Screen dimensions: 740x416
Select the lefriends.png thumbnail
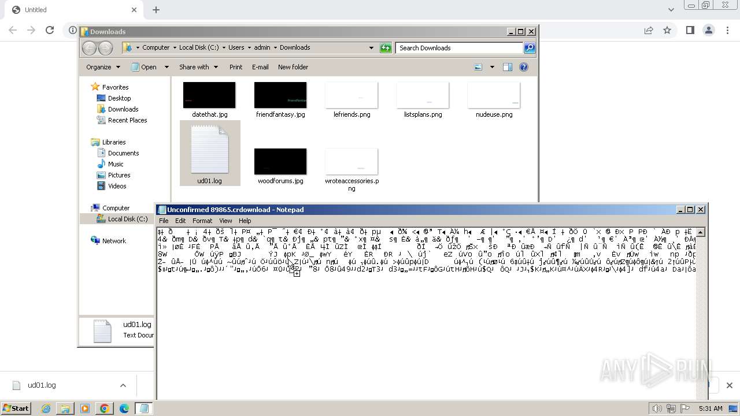pos(351,95)
